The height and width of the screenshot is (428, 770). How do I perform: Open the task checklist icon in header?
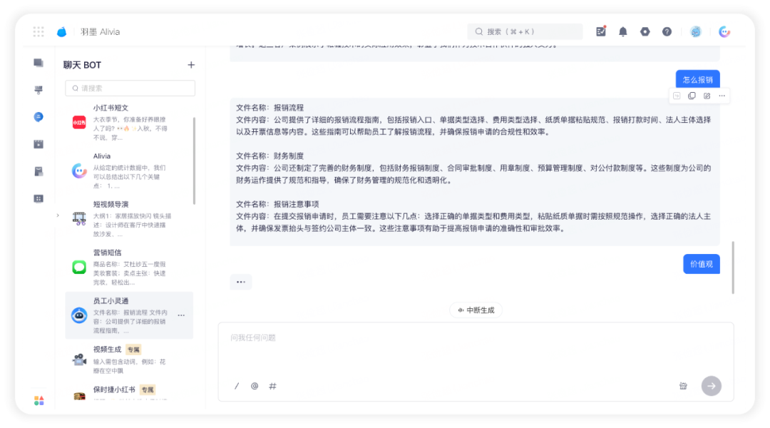click(x=600, y=31)
